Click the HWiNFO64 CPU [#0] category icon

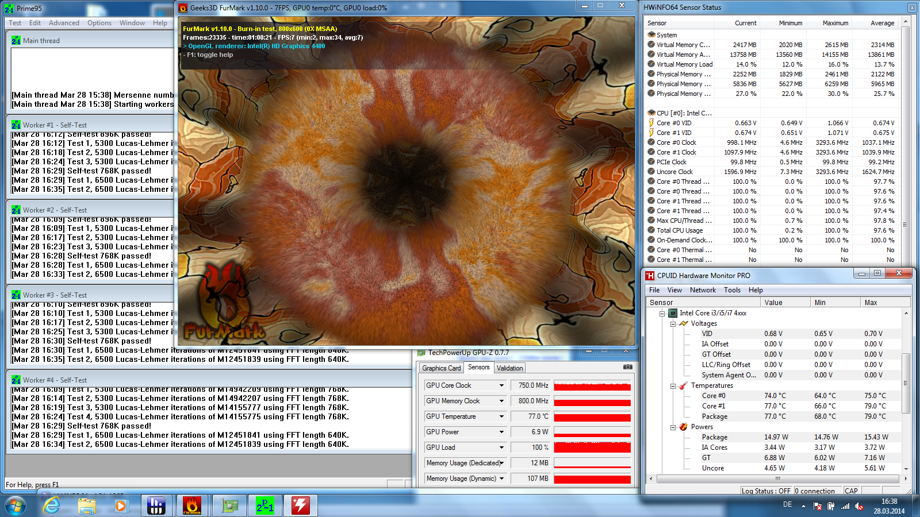point(651,113)
